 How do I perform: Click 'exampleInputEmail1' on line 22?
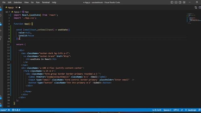[58, 77]
